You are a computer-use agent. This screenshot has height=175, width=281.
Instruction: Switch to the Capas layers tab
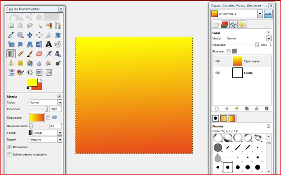[x=216, y=24]
